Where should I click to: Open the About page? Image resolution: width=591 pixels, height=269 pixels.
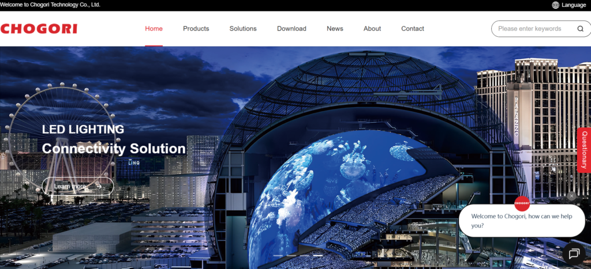coord(372,29)
